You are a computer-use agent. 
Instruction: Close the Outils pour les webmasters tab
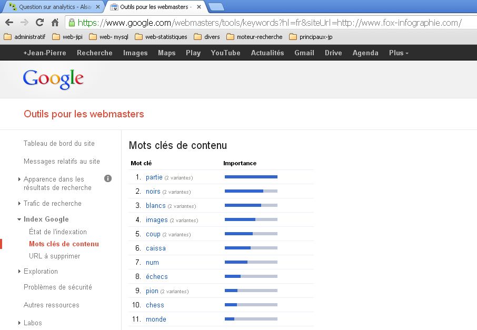(x=198, y=7)
